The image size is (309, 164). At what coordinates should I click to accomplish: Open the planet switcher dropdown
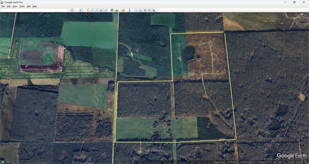(x=123, y=10)
